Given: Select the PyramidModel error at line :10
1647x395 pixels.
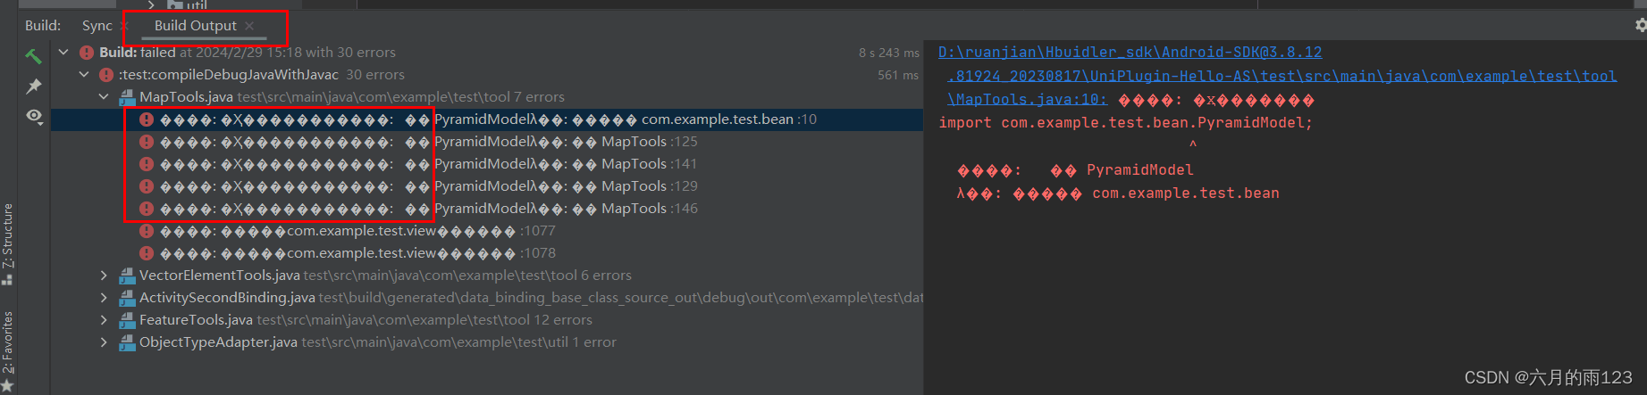Looking at the screenshot, I should point(487,119).
